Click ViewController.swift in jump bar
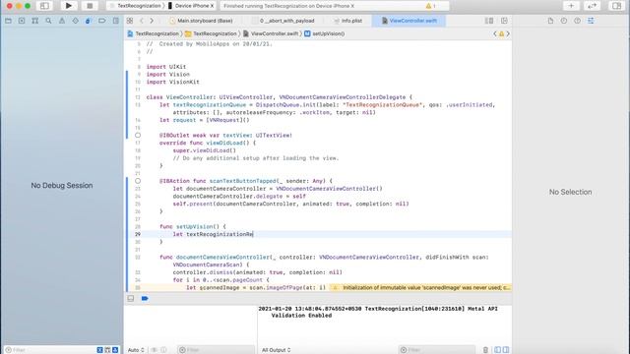630x354 pixels. click(271, 33)
